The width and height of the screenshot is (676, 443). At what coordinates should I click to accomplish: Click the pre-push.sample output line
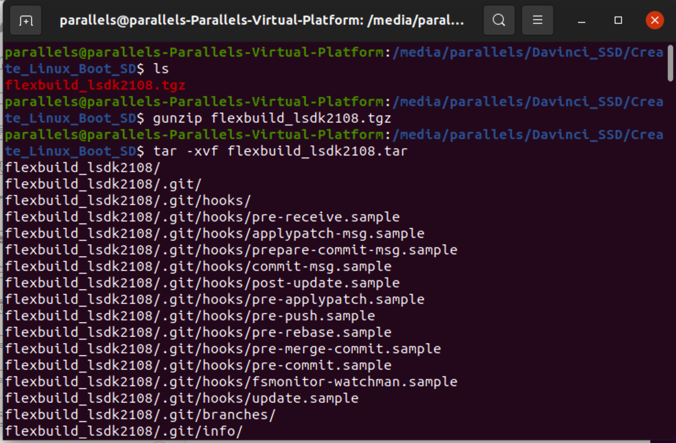[x=190, y=316]
